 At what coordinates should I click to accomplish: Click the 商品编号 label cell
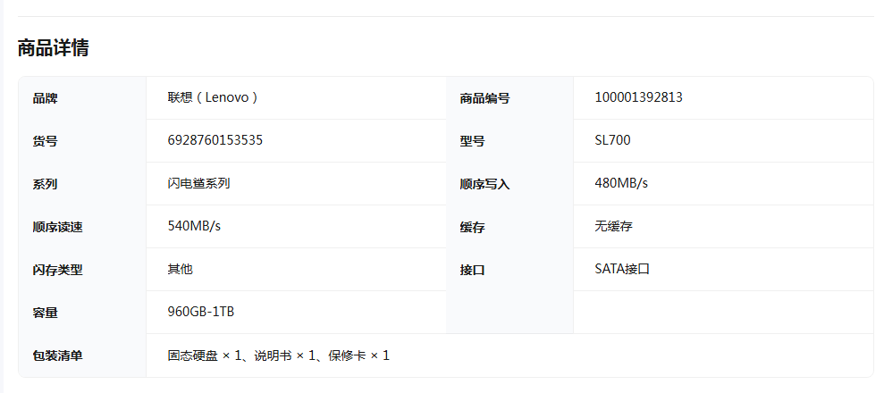pos(484,98)
